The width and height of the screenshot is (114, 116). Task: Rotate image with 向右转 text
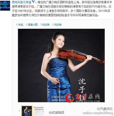coord(58,25)
